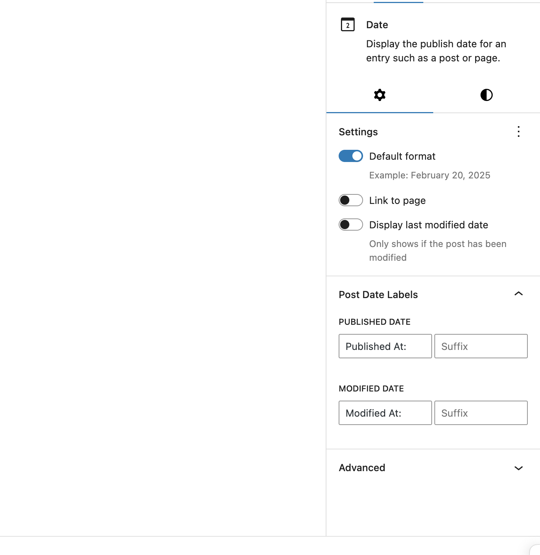Click the 'Display the publish date' description
540x555 pixels.
(436, 51)
